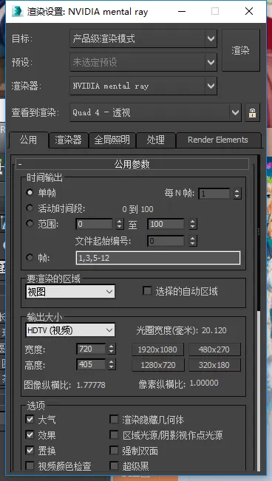Toggle the 置换 displacement checkbox
This screenshot has height=481, width=272.
pos(30,451)
